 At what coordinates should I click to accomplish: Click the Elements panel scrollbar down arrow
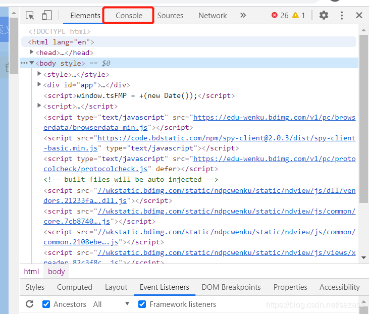point(363,257)
